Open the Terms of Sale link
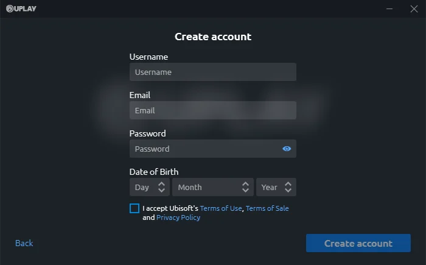The width and height of the screenshot is (426, 265). coord(267,208)
